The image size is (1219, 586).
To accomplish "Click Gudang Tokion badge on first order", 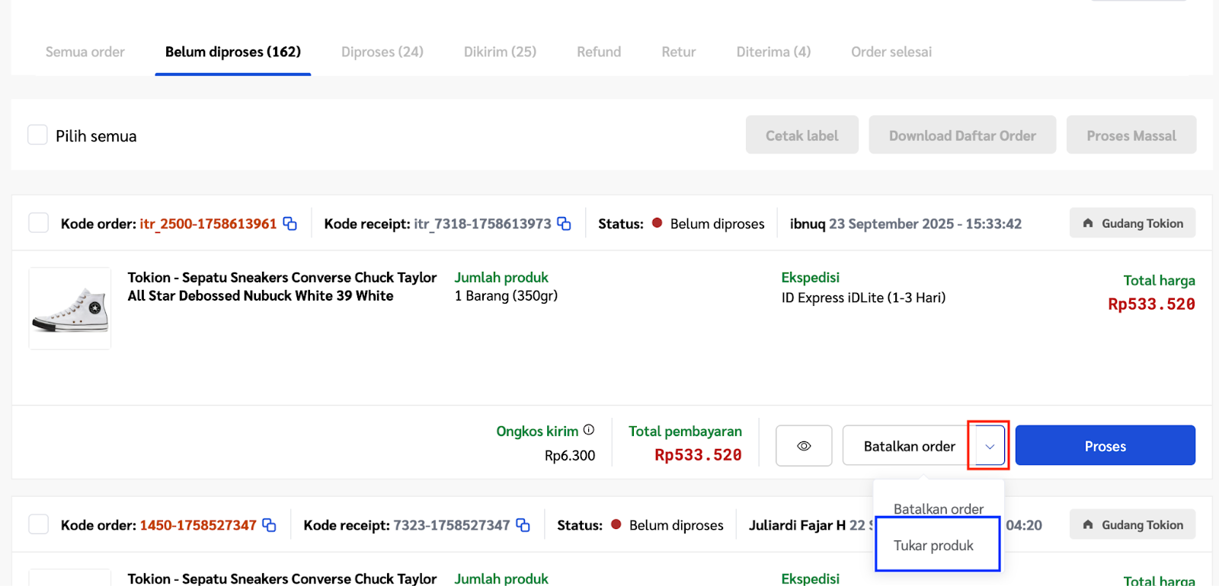I will click(x=1132, y=223).
